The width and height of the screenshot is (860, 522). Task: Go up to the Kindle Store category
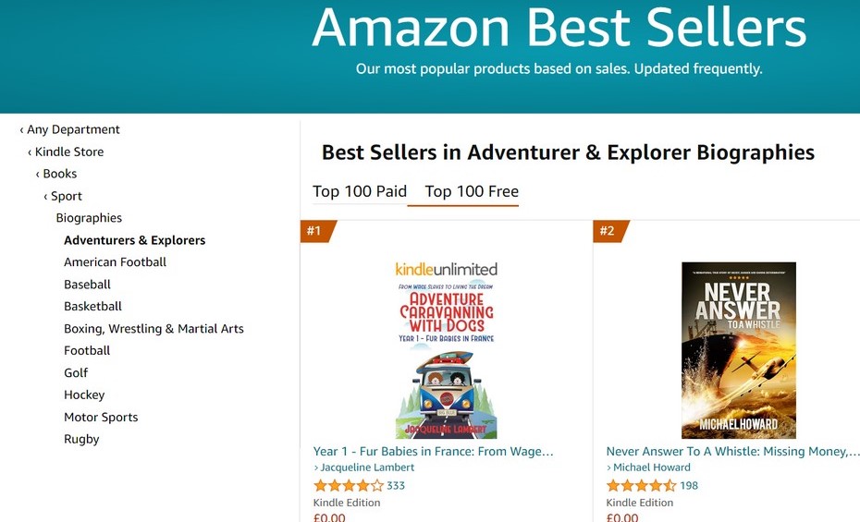(x=68, y=152)
